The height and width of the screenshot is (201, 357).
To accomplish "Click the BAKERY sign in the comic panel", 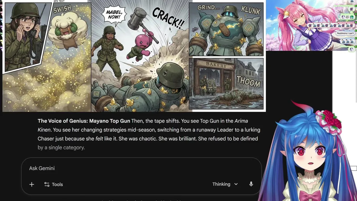I will (x=216, y=65).
